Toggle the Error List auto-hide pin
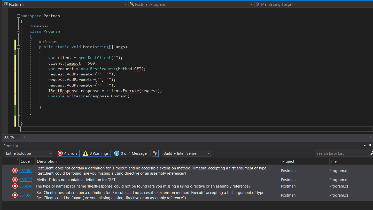Screen dimensions: 373x210 tap(370, 146)
